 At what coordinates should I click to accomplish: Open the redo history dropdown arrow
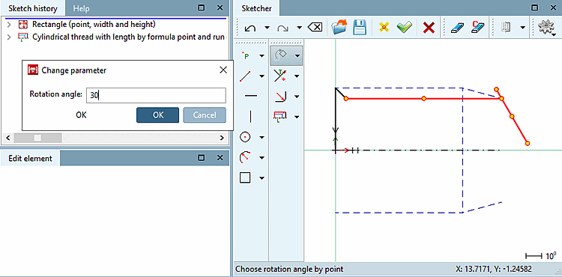pyautogui.click(x=299, y=28)
